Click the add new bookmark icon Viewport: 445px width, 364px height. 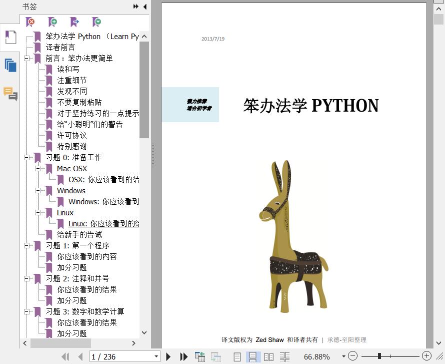[x=52, y=22]
